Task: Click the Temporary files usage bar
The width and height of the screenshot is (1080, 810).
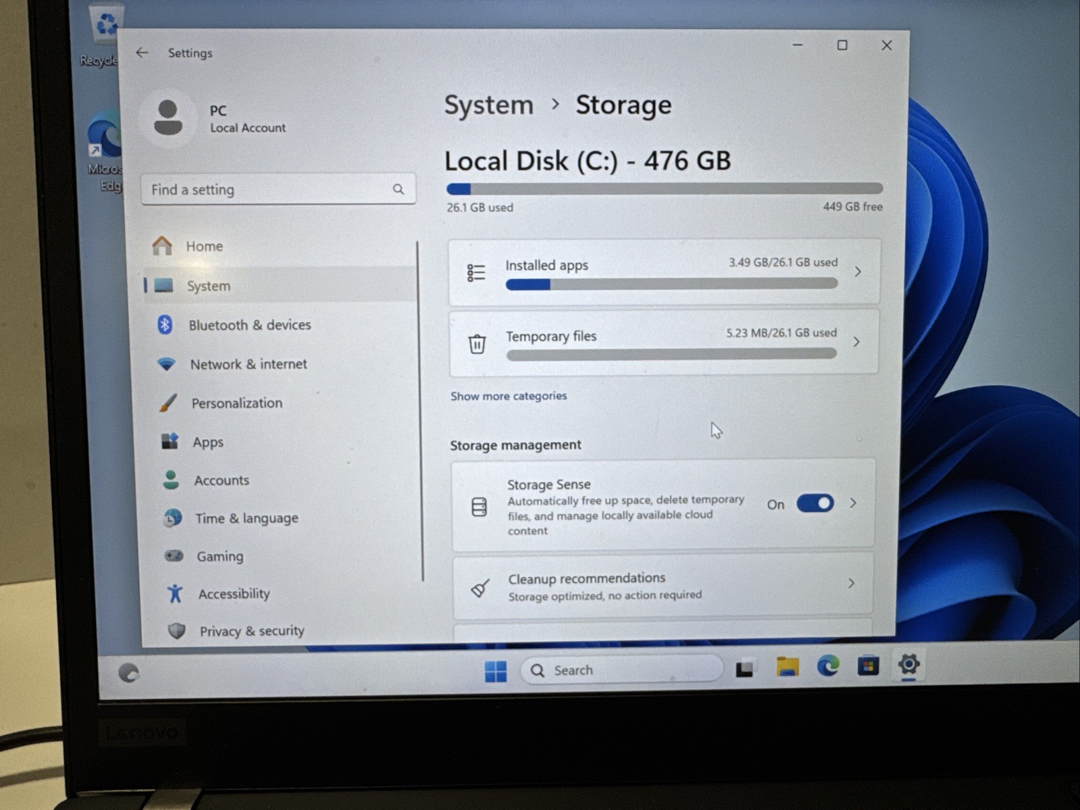Action: pyautogui.click(x=671, y=355)
